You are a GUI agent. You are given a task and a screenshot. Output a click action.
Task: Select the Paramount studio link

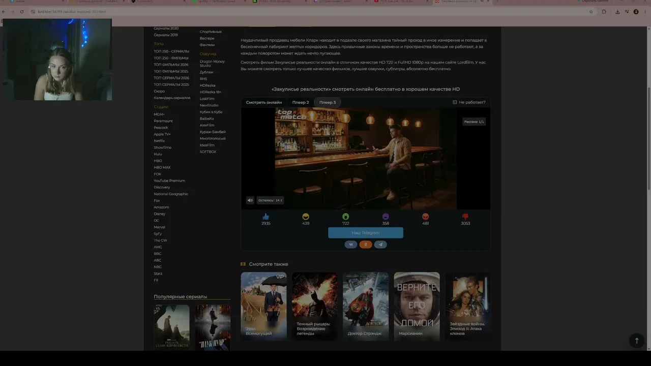click(163, 121)
